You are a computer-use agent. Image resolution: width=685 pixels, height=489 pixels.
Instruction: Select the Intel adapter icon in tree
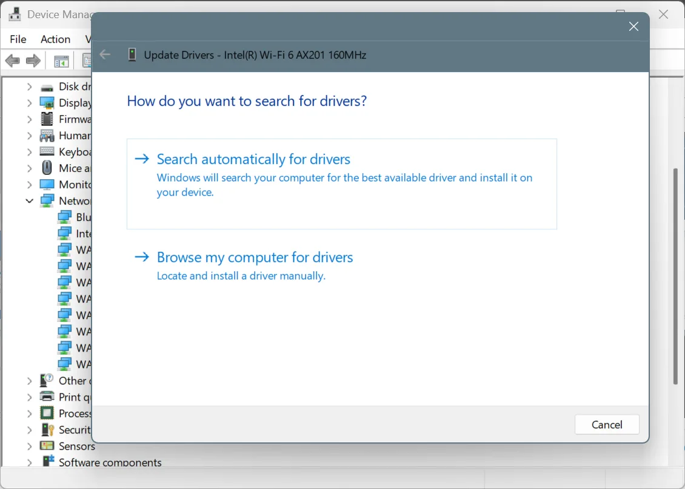click(x=65, y=234)
